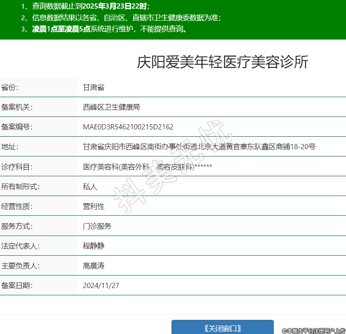This screenshot has height=334, width=346.
Task: Click the record date 2024/11/27
Action: pyautogui.click(x=101, y=285)
